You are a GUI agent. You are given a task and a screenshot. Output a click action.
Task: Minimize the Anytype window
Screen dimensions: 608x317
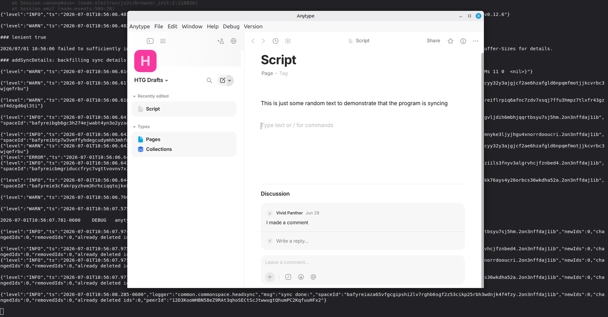click(x=461, y=16)
